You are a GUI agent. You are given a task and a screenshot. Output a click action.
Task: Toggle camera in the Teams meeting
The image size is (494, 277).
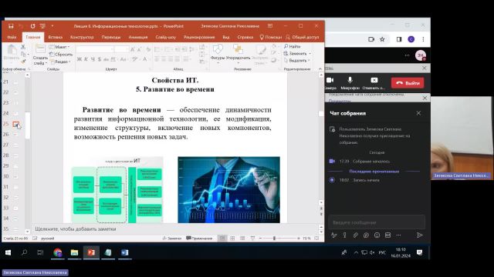[330, 83]
